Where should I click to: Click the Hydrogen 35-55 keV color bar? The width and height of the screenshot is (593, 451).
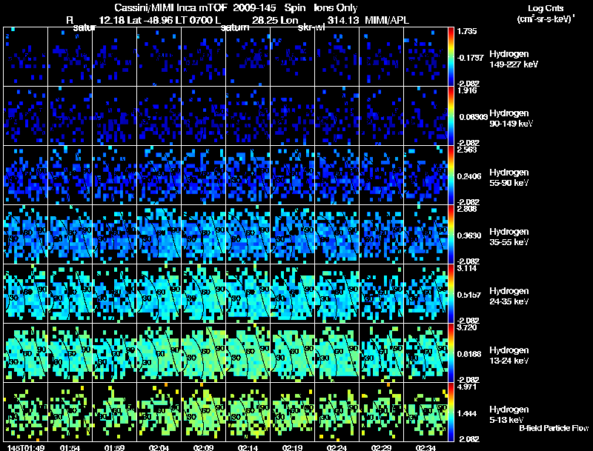pyautogui.click(x=451, y=235)
